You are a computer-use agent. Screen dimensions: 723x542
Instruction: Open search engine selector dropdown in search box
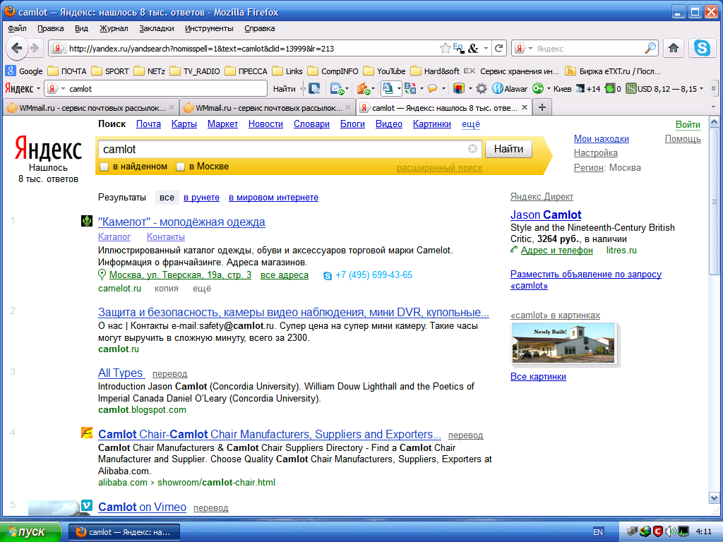(531, 48)
